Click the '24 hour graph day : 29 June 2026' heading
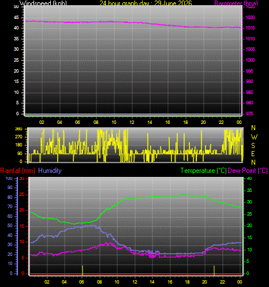The image size is (269, 287). pyautogui.click(x=145, y=3)
